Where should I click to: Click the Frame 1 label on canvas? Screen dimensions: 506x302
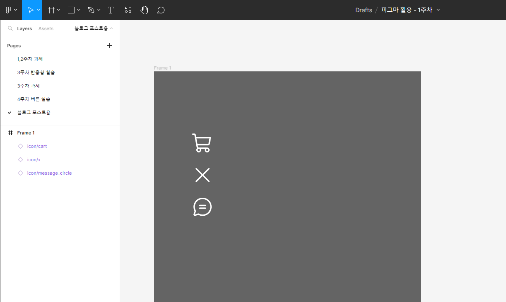tap(162, 68)
